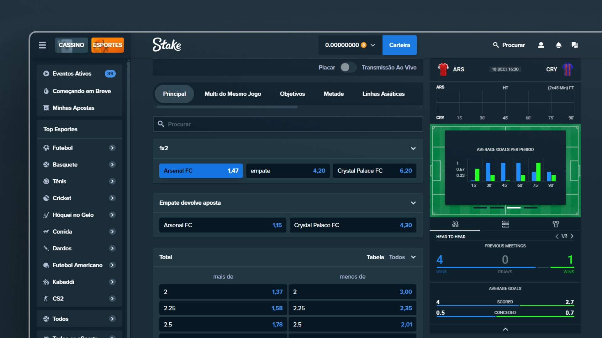Open the chat panel icon
Image resolution: width=602 pixels, height=338 pixels.
click(574, 45)
